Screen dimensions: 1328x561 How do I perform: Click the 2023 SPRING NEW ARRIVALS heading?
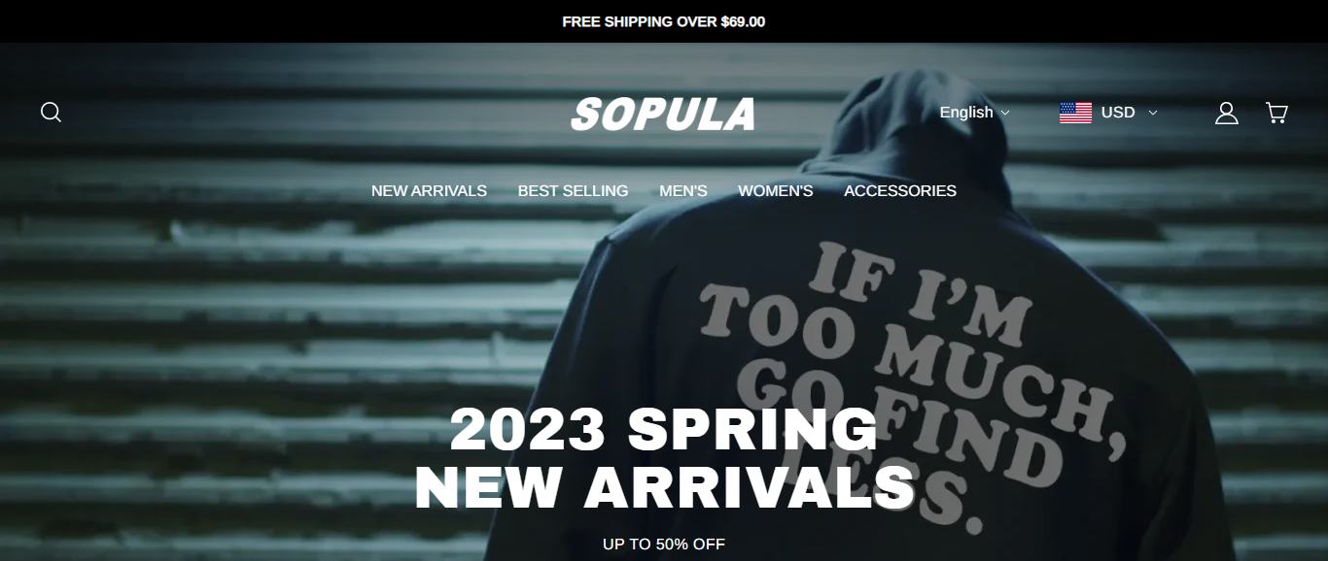(x=665, y=458)
